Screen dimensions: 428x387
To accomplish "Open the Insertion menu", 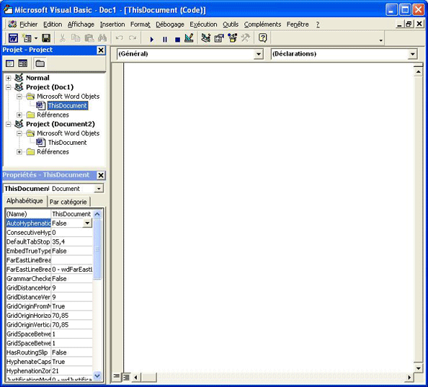I will click(112, 25).
